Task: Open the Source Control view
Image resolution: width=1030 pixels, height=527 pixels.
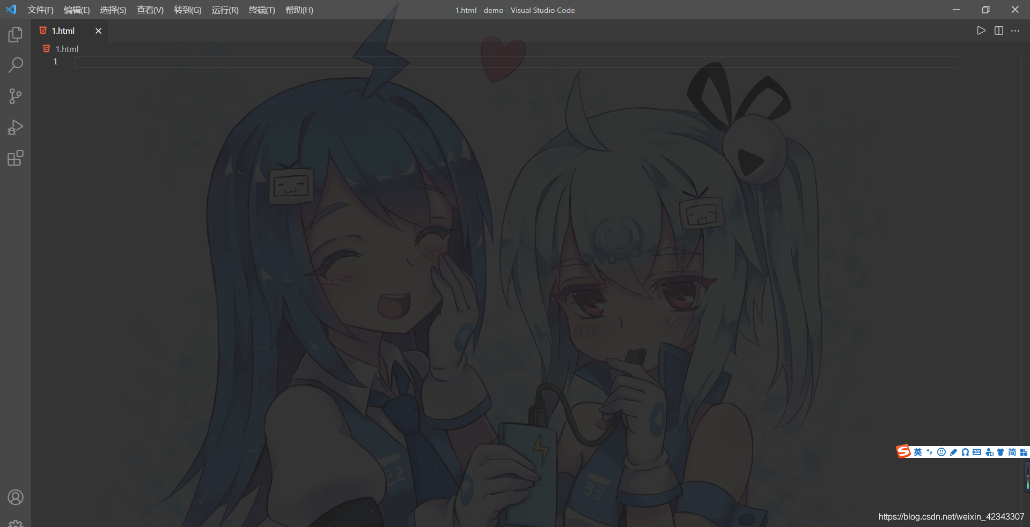Action: point(16,96)
